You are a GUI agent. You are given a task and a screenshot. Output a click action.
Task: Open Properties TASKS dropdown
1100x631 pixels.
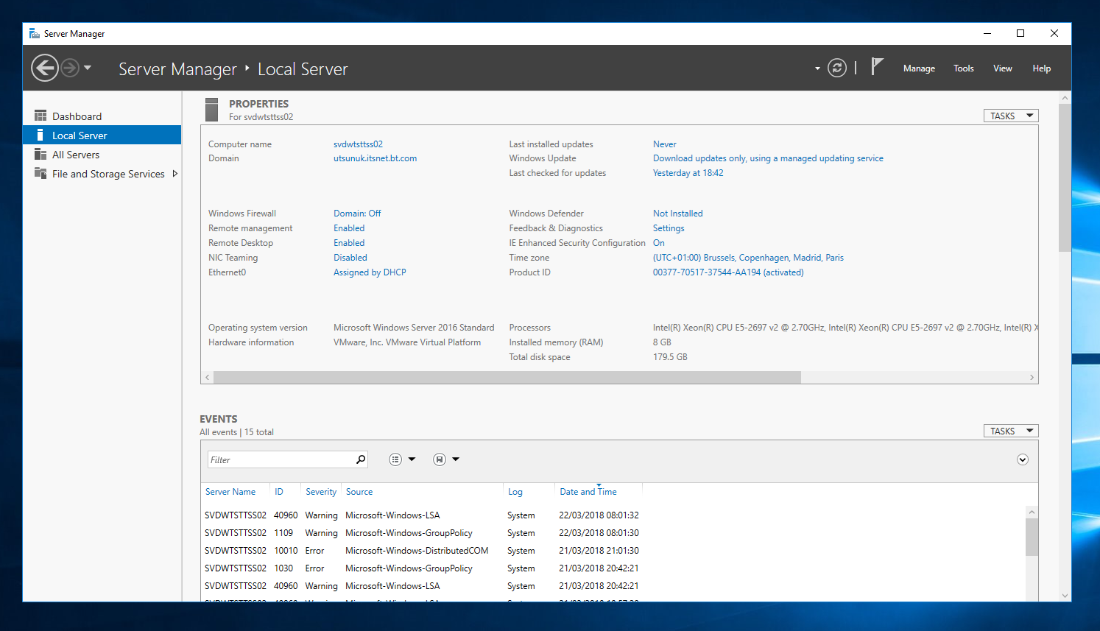[x=1011, y=116]
